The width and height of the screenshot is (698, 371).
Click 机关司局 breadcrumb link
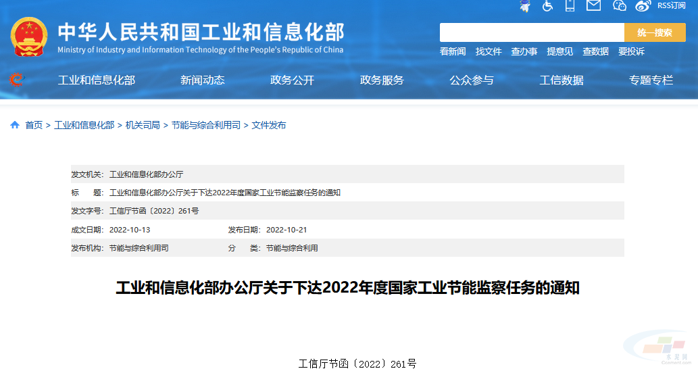click(143, 125)
